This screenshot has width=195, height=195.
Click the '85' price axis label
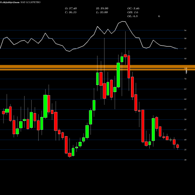(185, 48)
